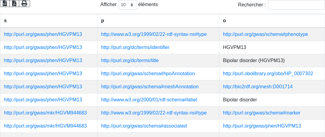Open the schema#meshAnnotation predicate link
325x137 pixels.
(x=150, y=87)
